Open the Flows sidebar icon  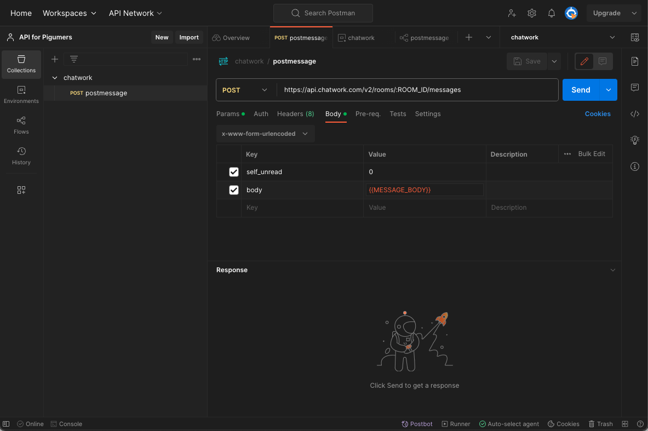click(21, 125)
